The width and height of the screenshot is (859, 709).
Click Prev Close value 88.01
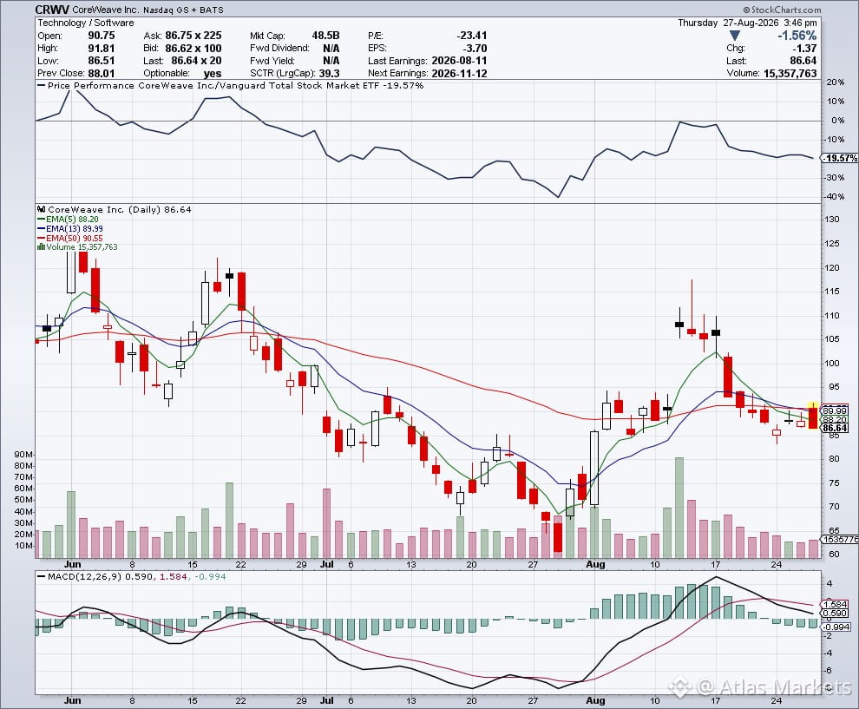pos(102,73)
